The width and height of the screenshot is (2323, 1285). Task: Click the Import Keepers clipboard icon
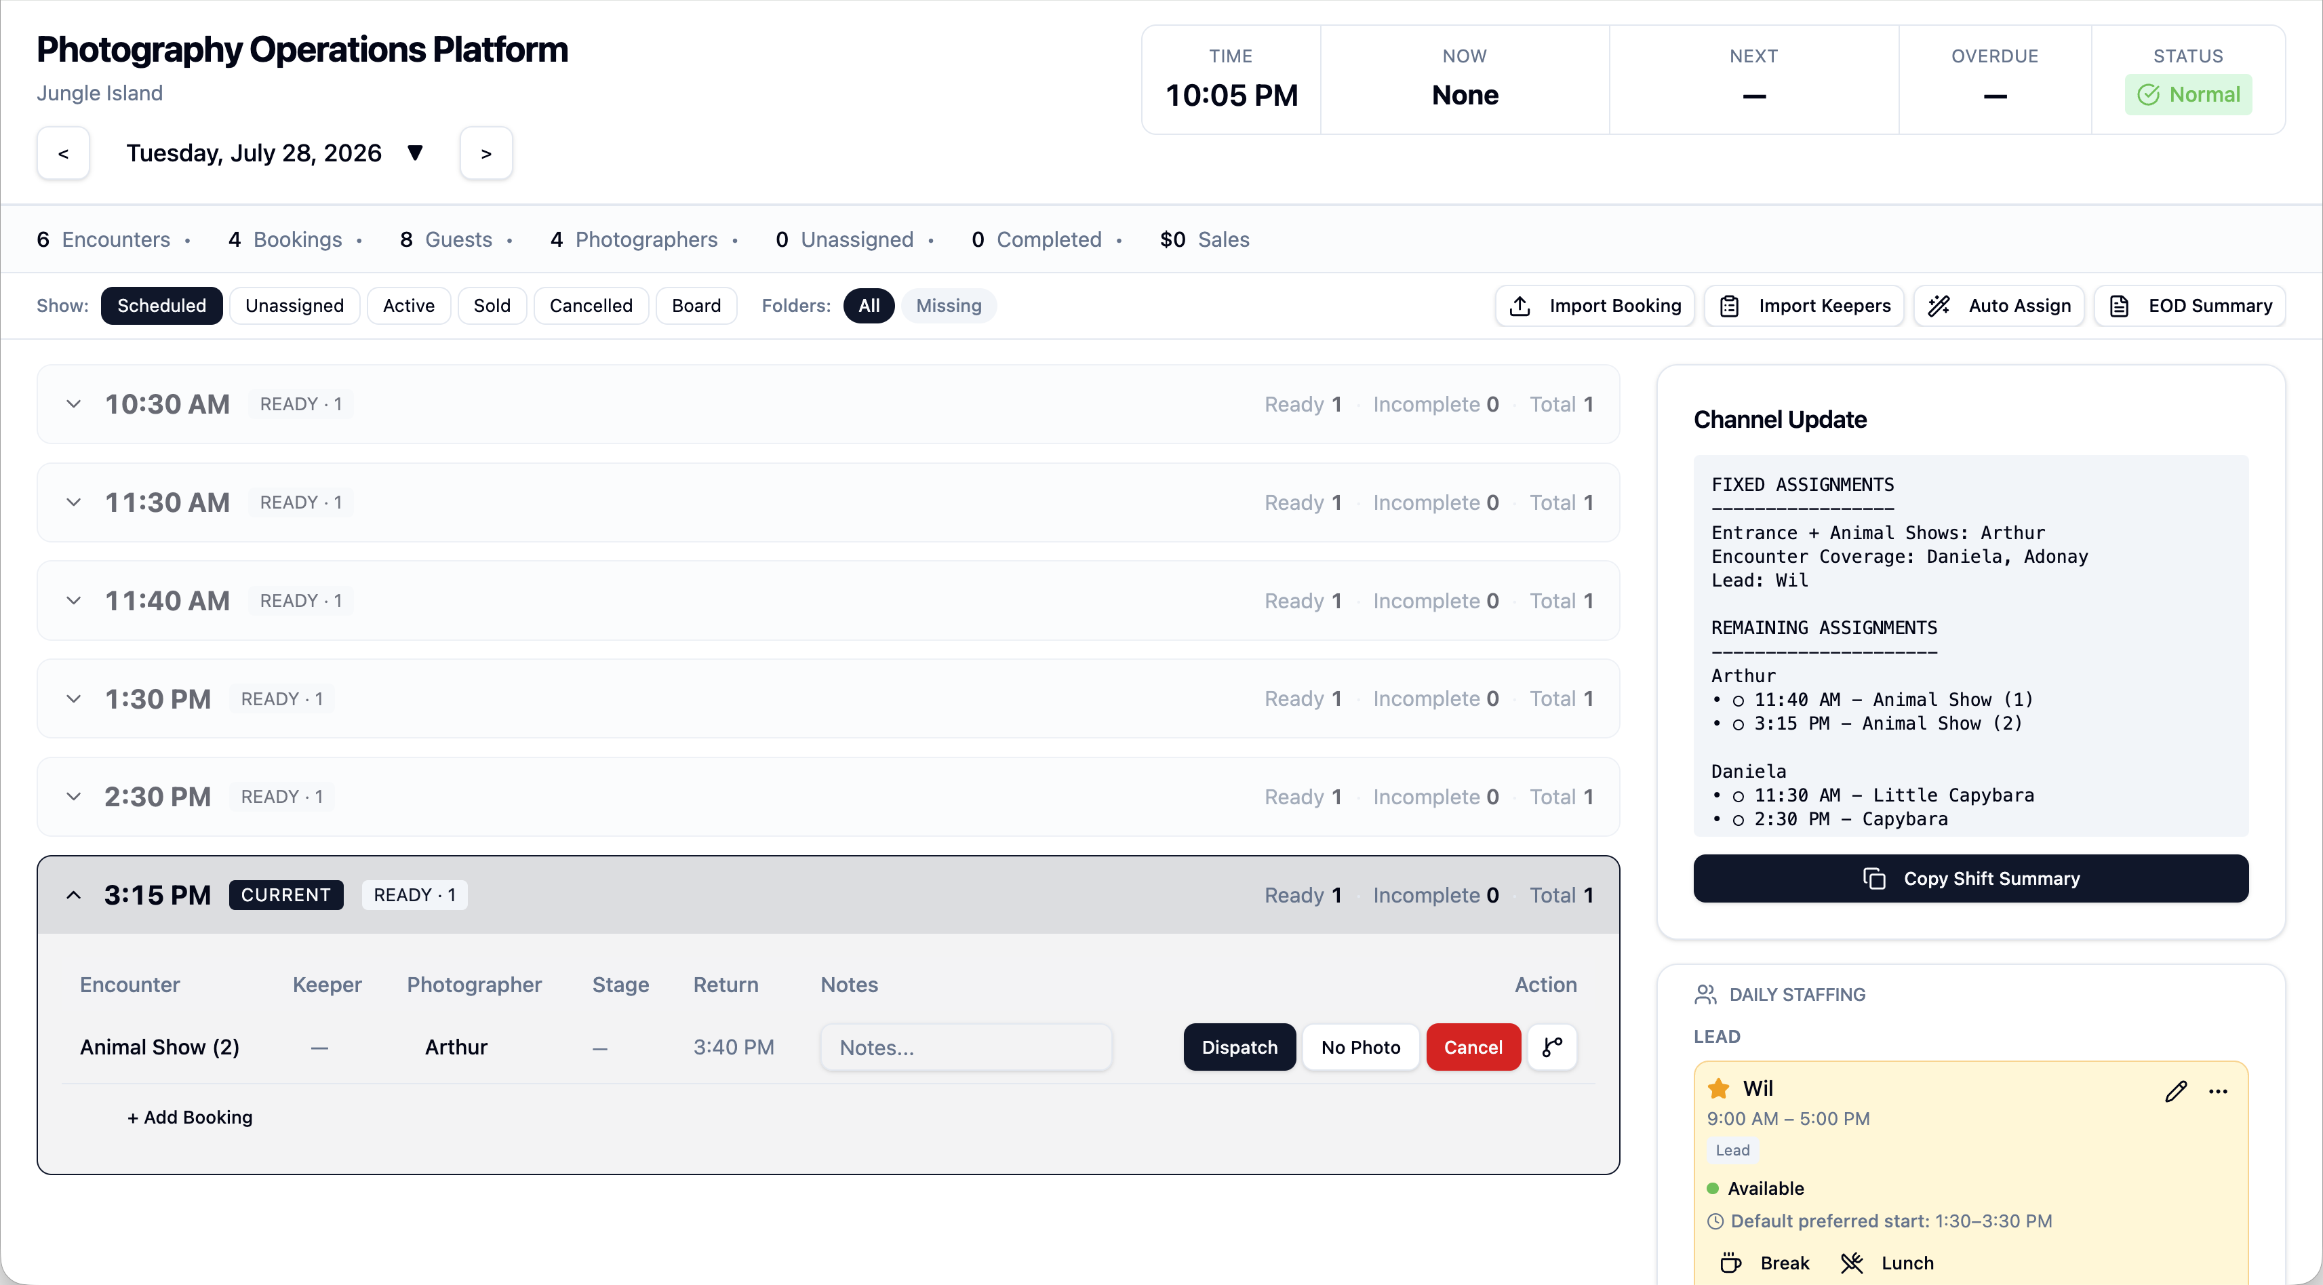(x=1729, y=306)
